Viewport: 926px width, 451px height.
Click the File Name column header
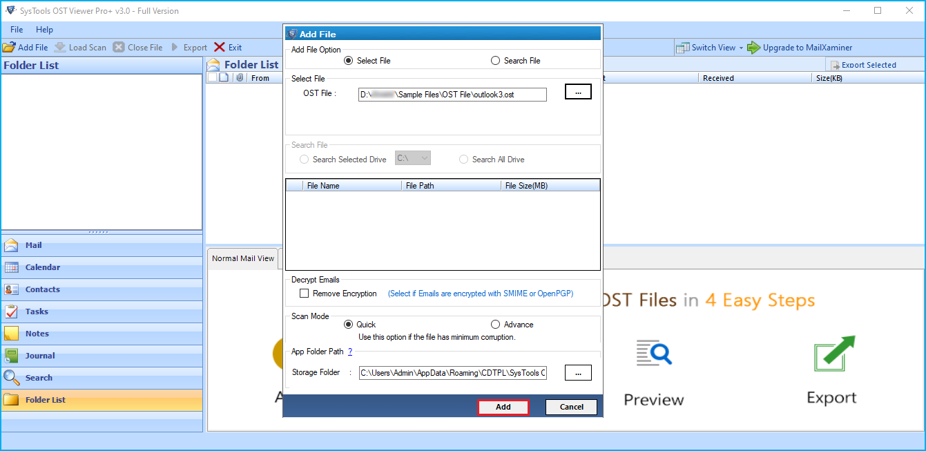(x=352, y=186)
